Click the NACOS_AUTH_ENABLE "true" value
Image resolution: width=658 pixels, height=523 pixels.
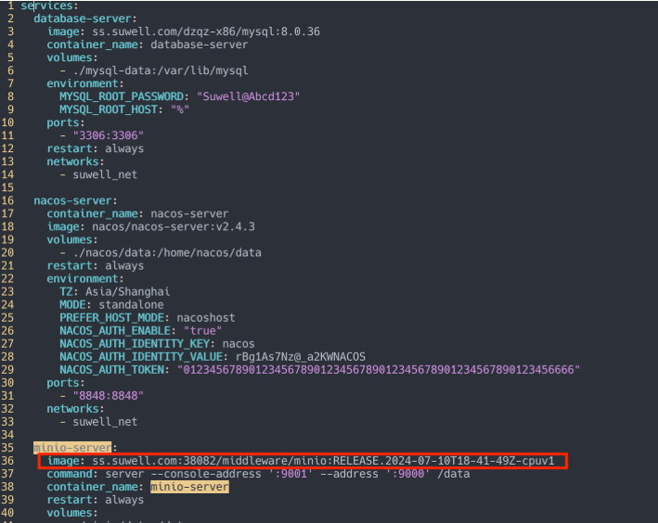coord(202,331)
